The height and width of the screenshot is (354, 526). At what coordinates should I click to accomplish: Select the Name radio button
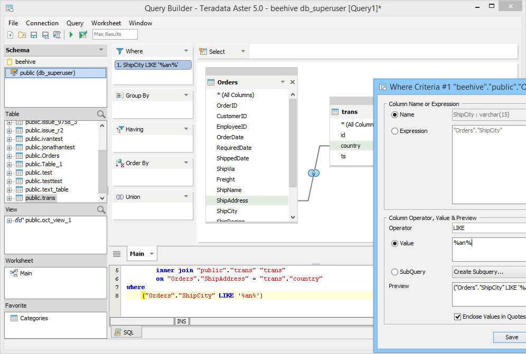coord(395,114)
